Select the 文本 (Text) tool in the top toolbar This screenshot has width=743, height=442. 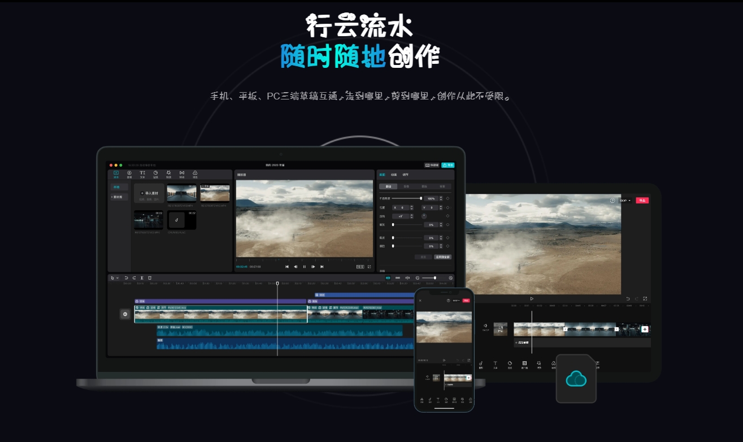point(142,173)
